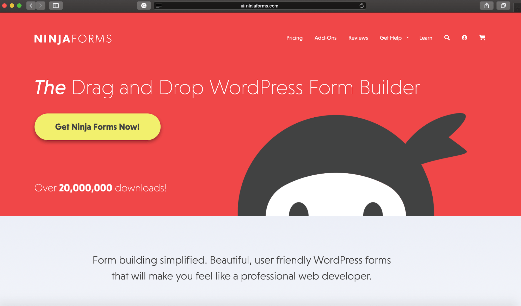Viewport: 521px width, 306px height.
Task: Open the Pricing menu item
Action: point(294,38)
